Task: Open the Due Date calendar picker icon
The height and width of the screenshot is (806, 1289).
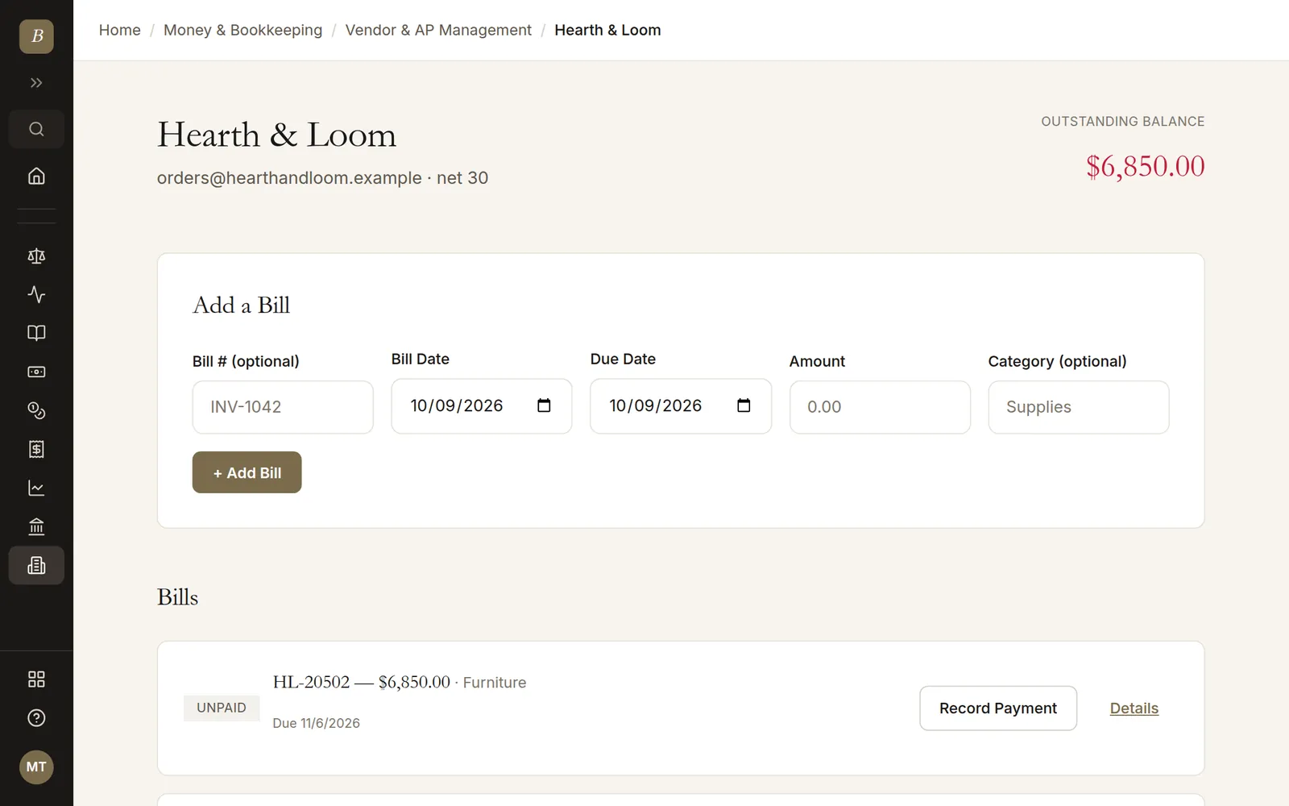Action: click(x=744, y=405)
